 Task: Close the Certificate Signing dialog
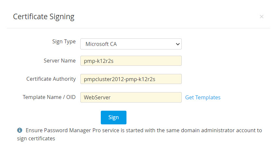pyautogui.click(x=261, y=17)
